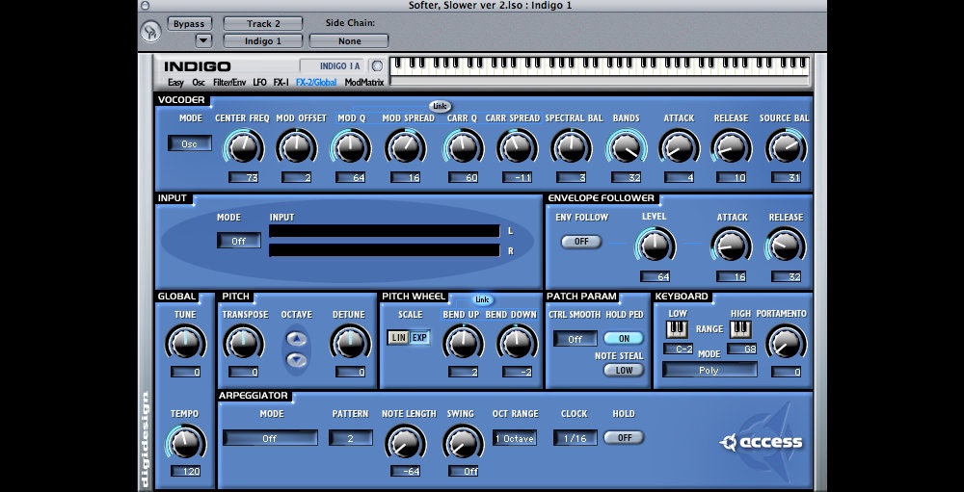Click the Source Bal knob

pyautogui.click(x=786, y=147)
